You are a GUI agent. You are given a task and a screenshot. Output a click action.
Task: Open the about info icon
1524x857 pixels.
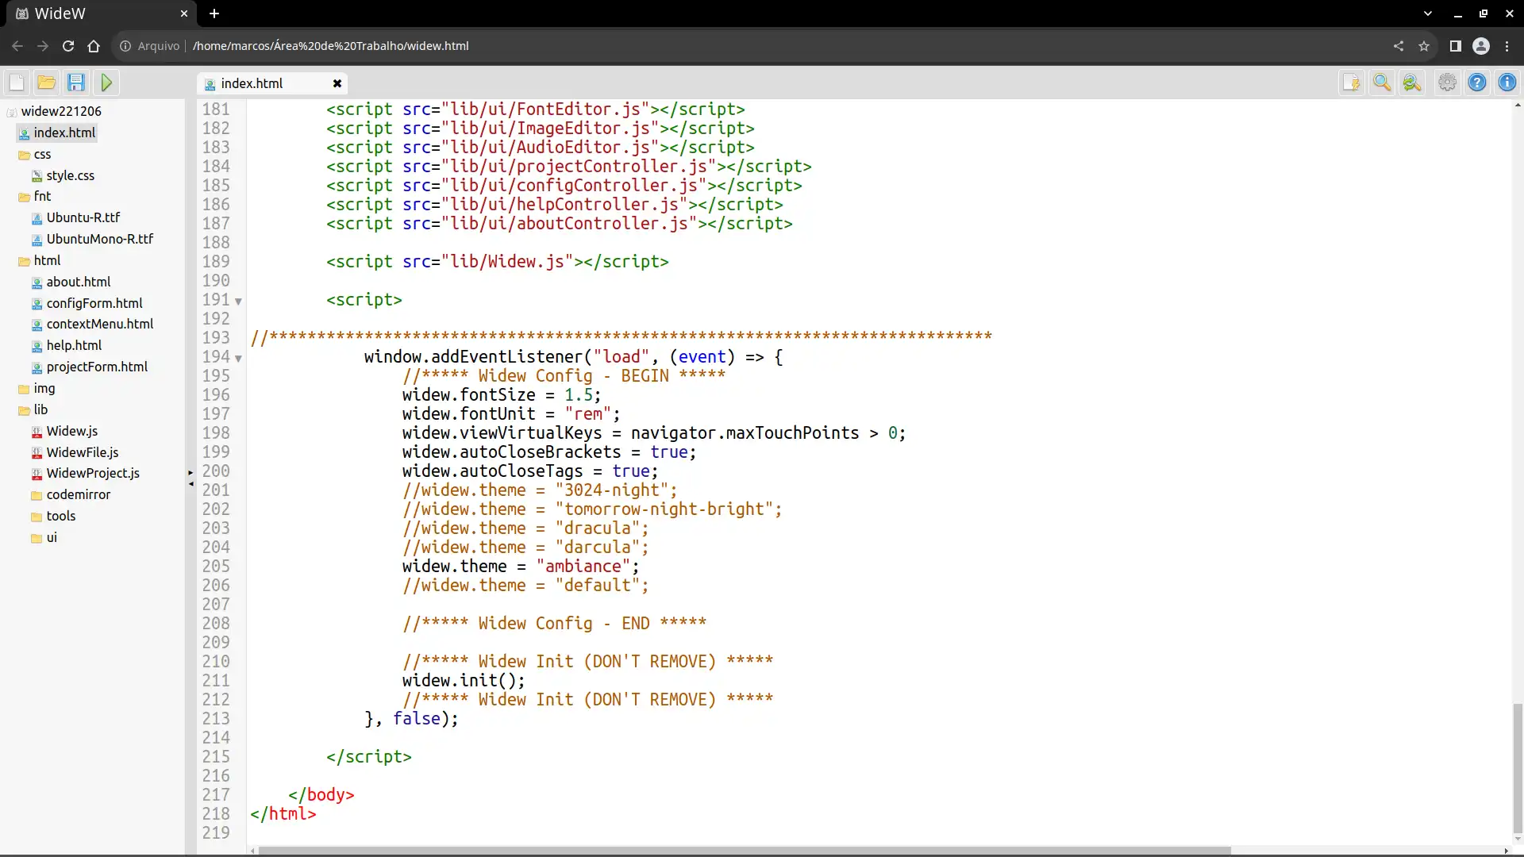point(1507,83)
